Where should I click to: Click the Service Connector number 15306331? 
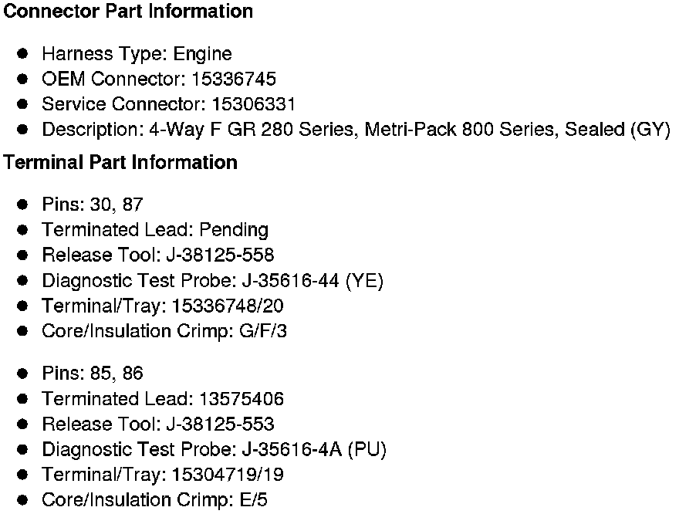[254, 104]
